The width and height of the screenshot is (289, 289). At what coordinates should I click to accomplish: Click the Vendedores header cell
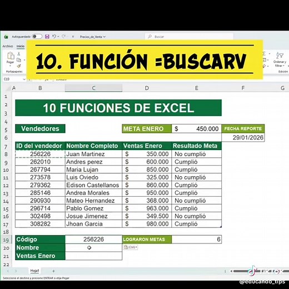(40, 128)
